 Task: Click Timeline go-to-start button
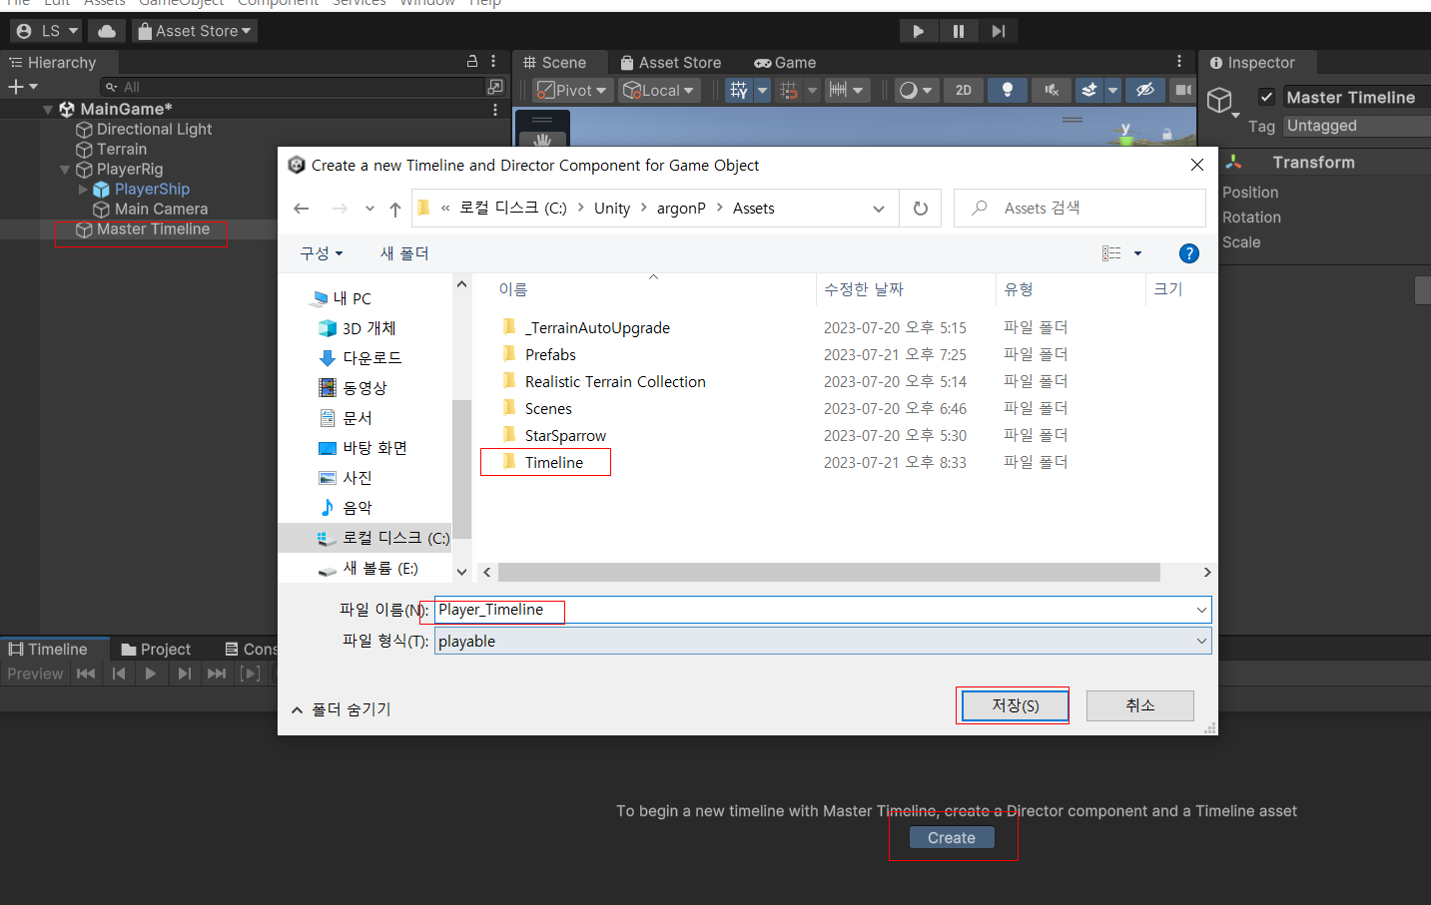coord(86,674)
